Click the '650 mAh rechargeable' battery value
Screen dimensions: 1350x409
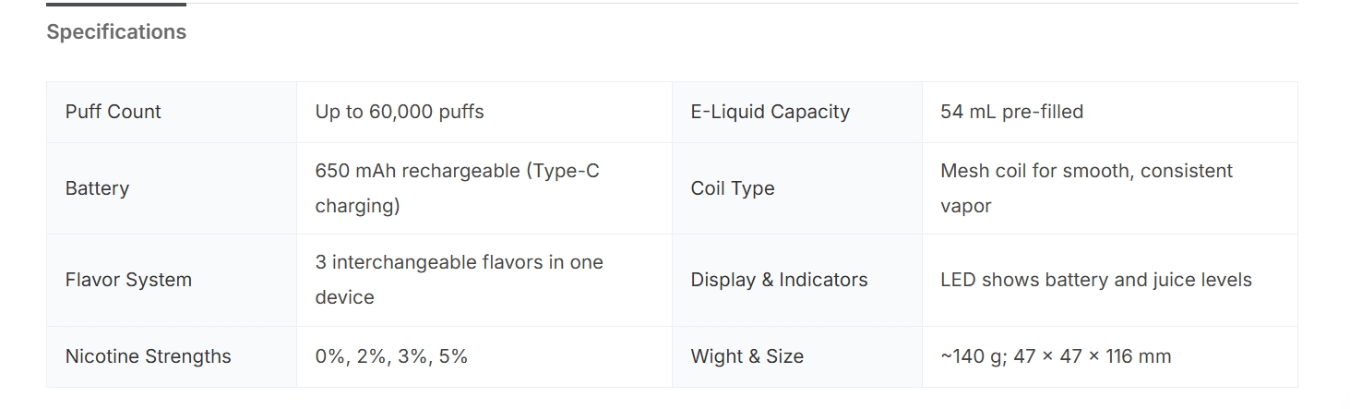[419, 171]
